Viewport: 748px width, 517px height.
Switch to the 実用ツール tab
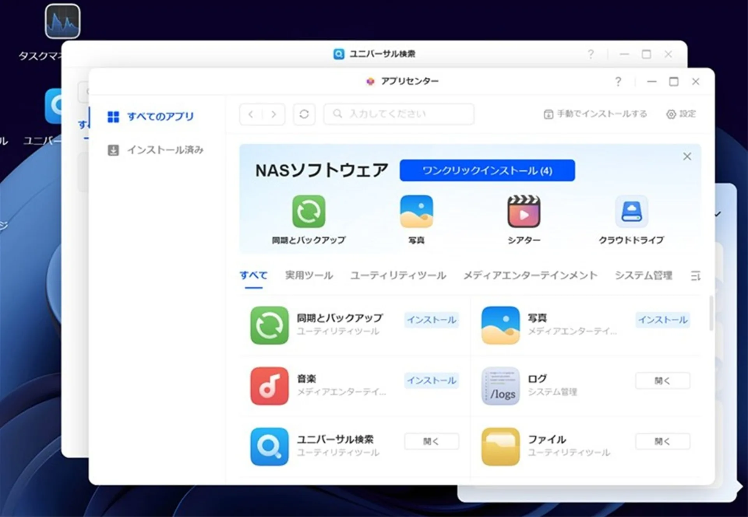tap(309, 275)
